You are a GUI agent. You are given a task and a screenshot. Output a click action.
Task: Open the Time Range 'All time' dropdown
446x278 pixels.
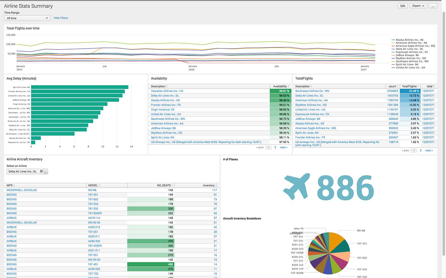pos(27,18)
